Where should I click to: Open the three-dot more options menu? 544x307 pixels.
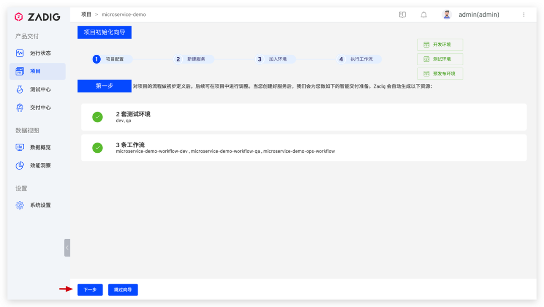click(x=523, y=15)
